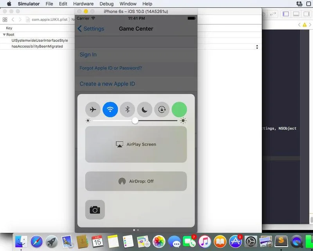Click the simulator window title bar
This screenshot has width=313, height=251.
[x=136, y=11]
